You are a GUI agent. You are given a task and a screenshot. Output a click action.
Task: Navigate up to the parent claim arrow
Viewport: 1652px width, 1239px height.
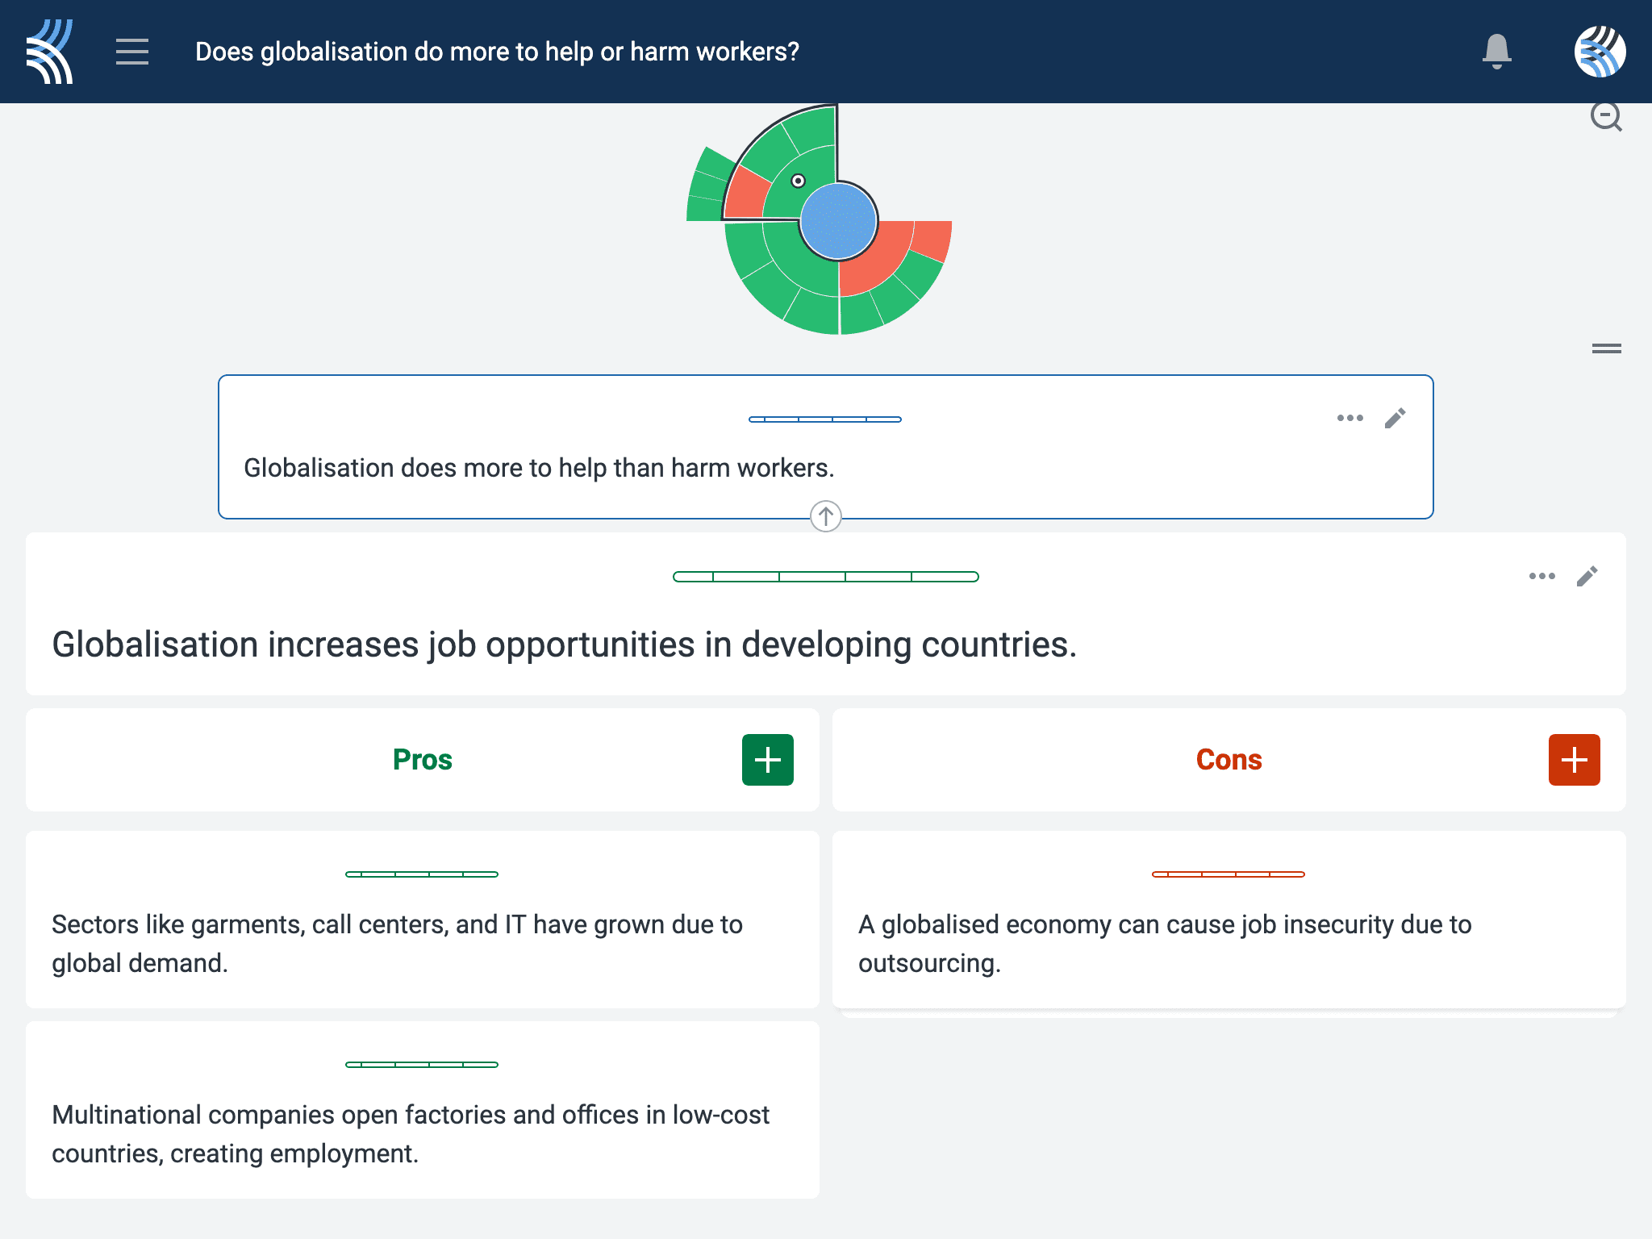[826, 516]
